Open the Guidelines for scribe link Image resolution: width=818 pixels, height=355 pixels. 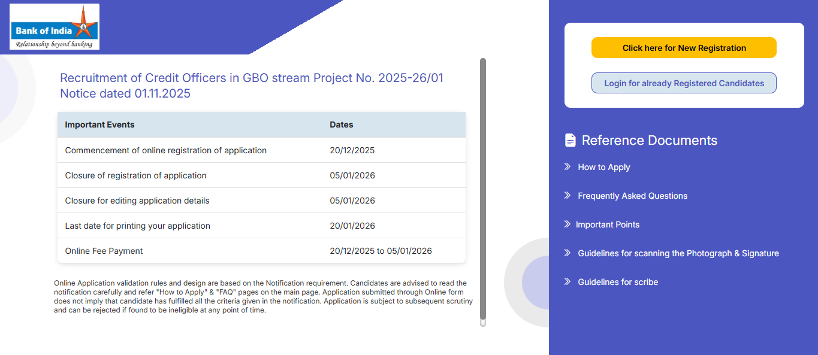(x=617, y=282)
